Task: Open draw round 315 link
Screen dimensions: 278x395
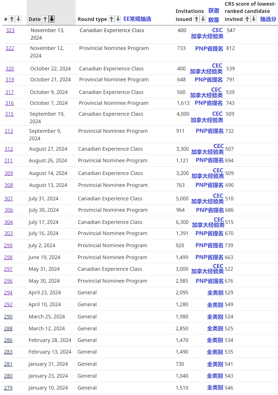Action: tap(9, 114)
